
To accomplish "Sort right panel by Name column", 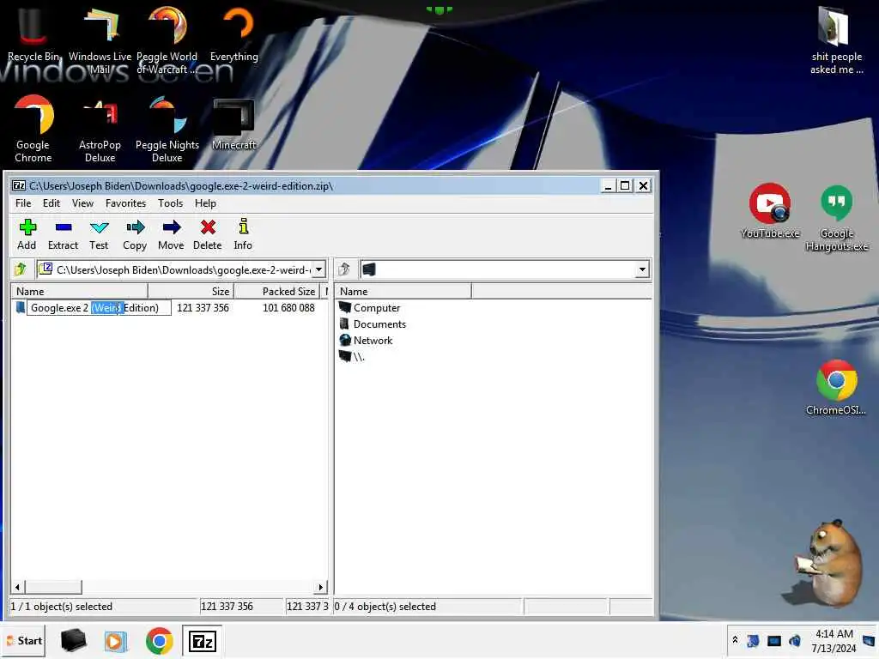I will 403,292.
